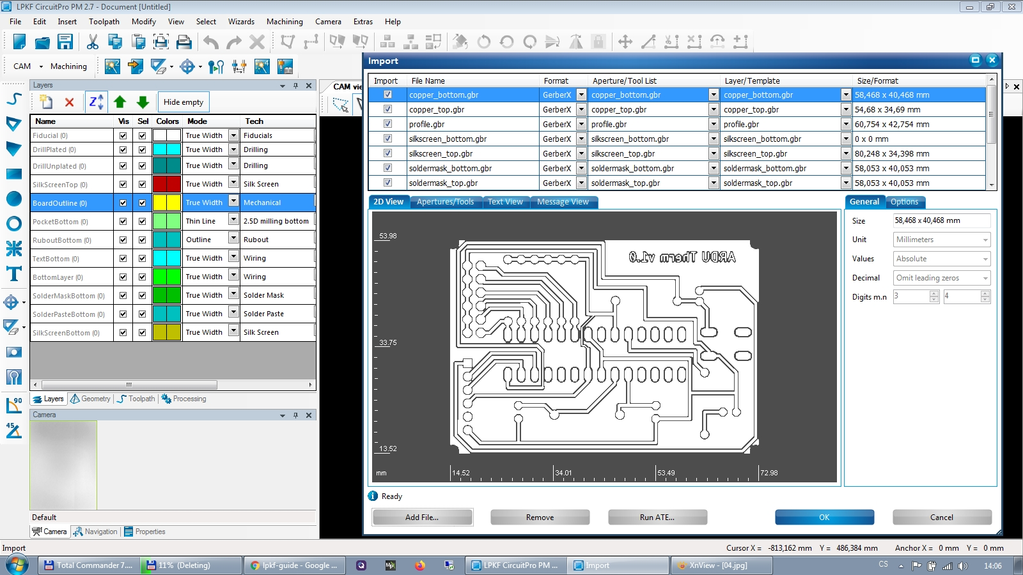Open Mode dropdown for RuboutBottom layer

click(x=233, y=239)
